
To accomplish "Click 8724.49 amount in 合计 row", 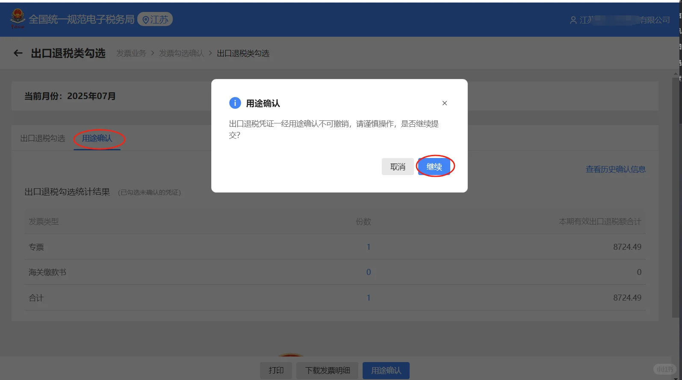I will coord(627,298).
